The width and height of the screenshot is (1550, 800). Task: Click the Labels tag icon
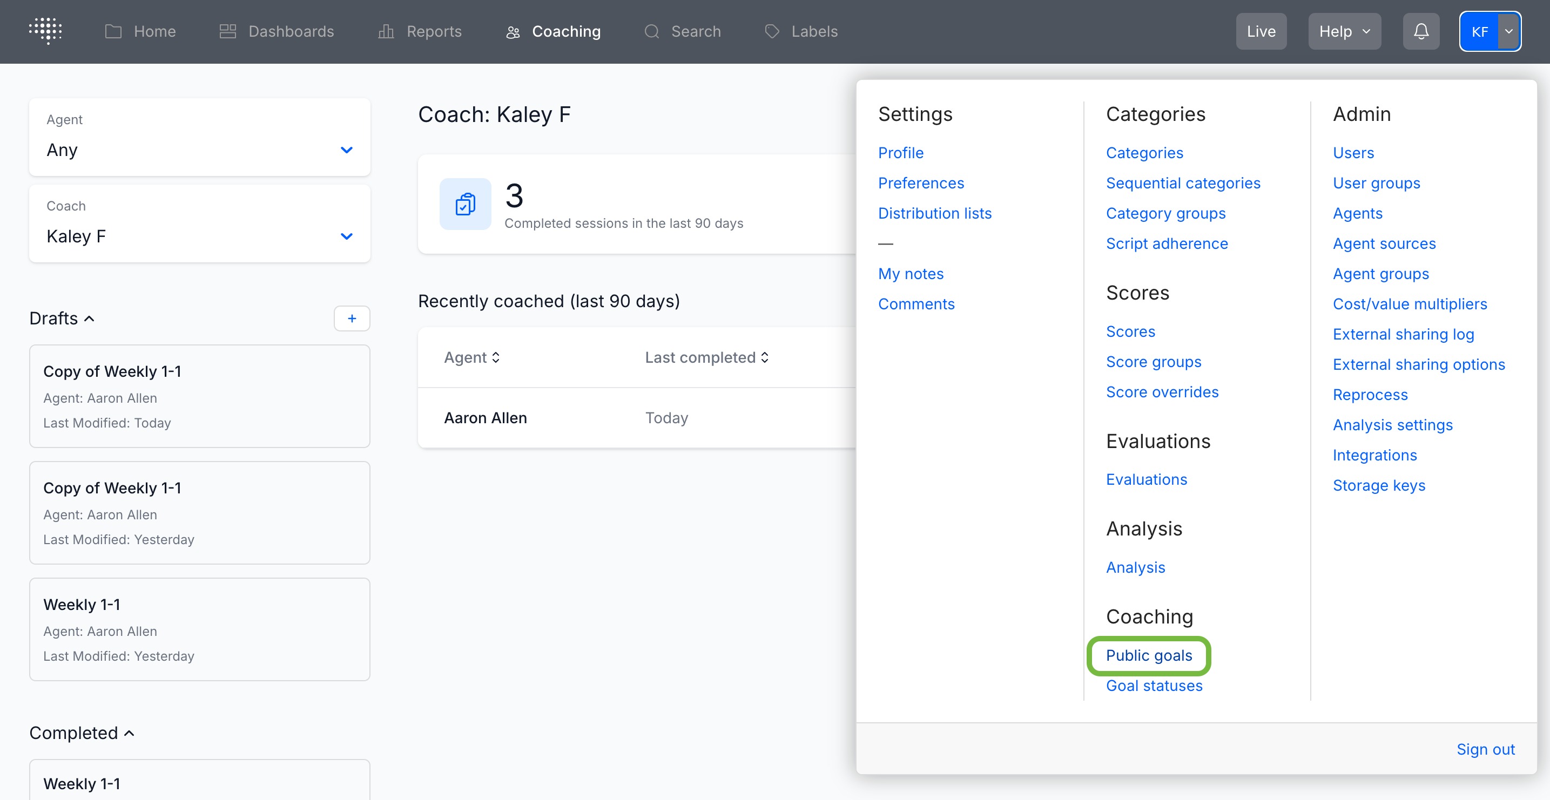771,31
